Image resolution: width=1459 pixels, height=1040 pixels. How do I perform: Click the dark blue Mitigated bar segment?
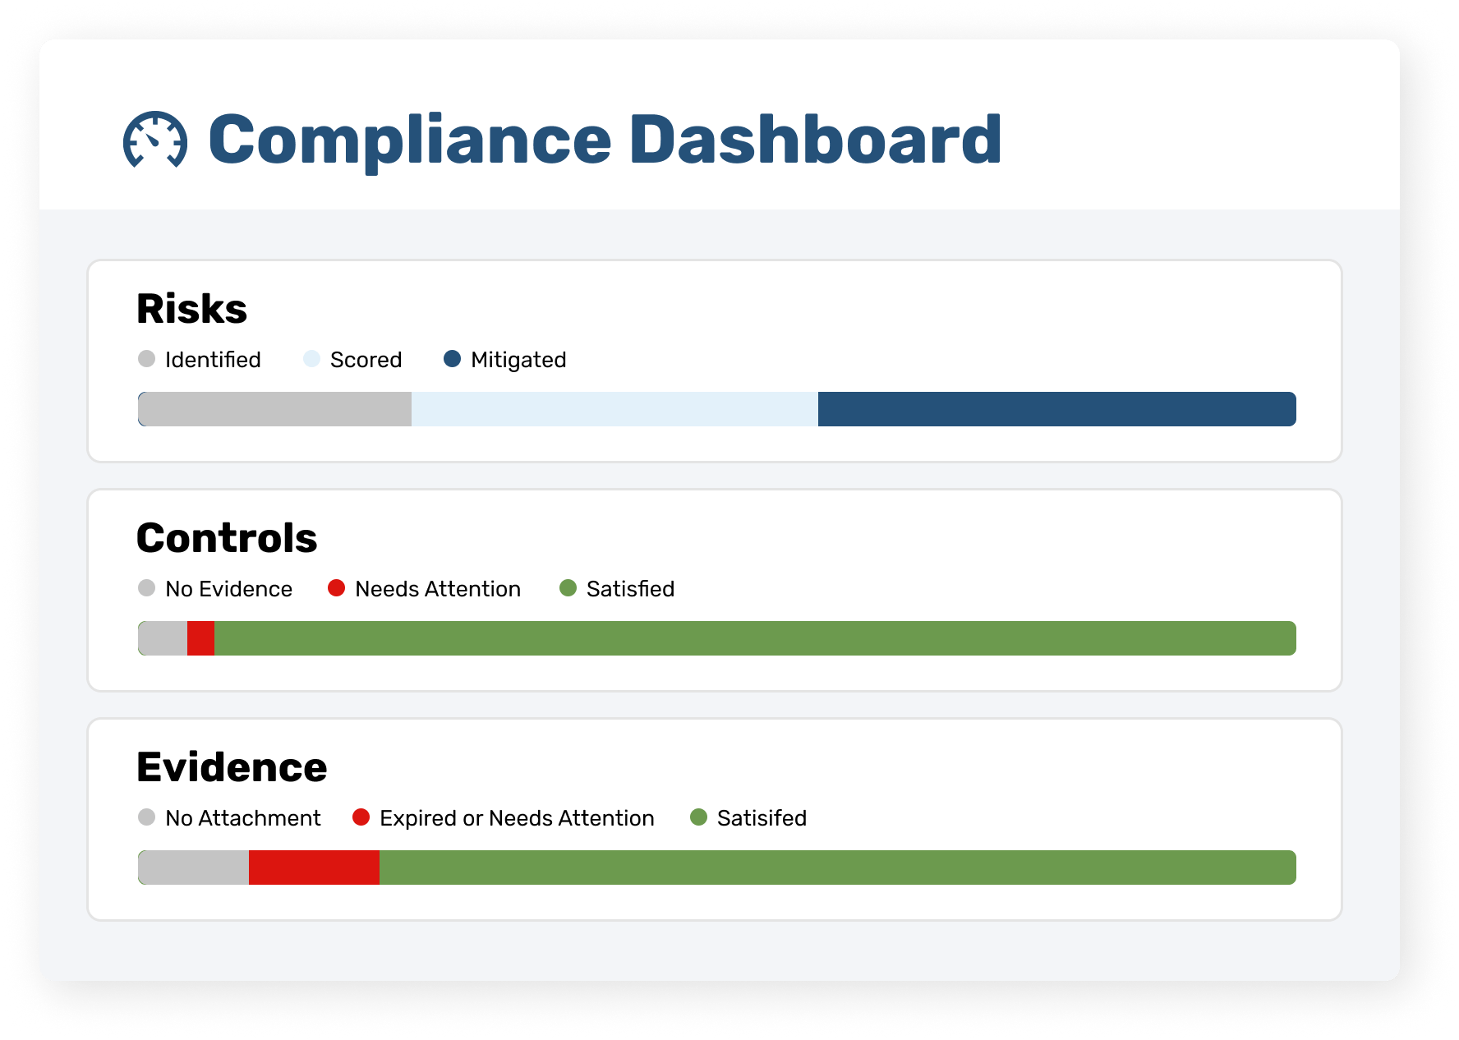pos(1056,409)
